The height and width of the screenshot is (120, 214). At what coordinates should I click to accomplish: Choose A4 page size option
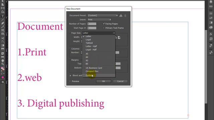click(99, 57)
